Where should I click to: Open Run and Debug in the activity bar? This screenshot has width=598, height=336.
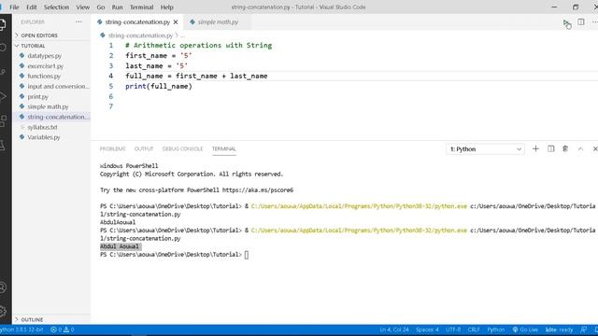tap(3, 96)
